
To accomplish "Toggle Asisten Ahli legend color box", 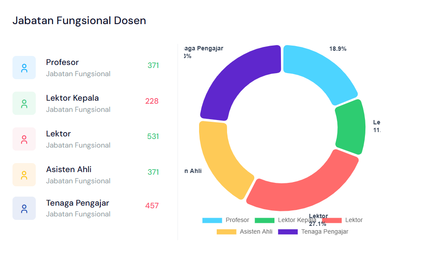I will [x=226, y=232].
